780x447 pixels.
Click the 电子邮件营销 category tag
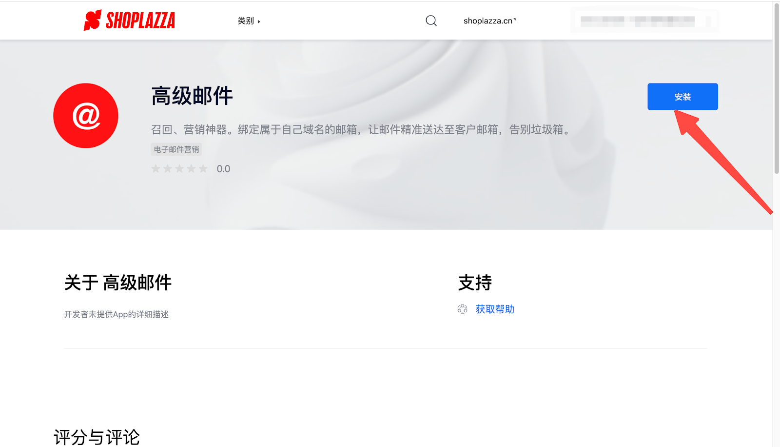(176, 149)
